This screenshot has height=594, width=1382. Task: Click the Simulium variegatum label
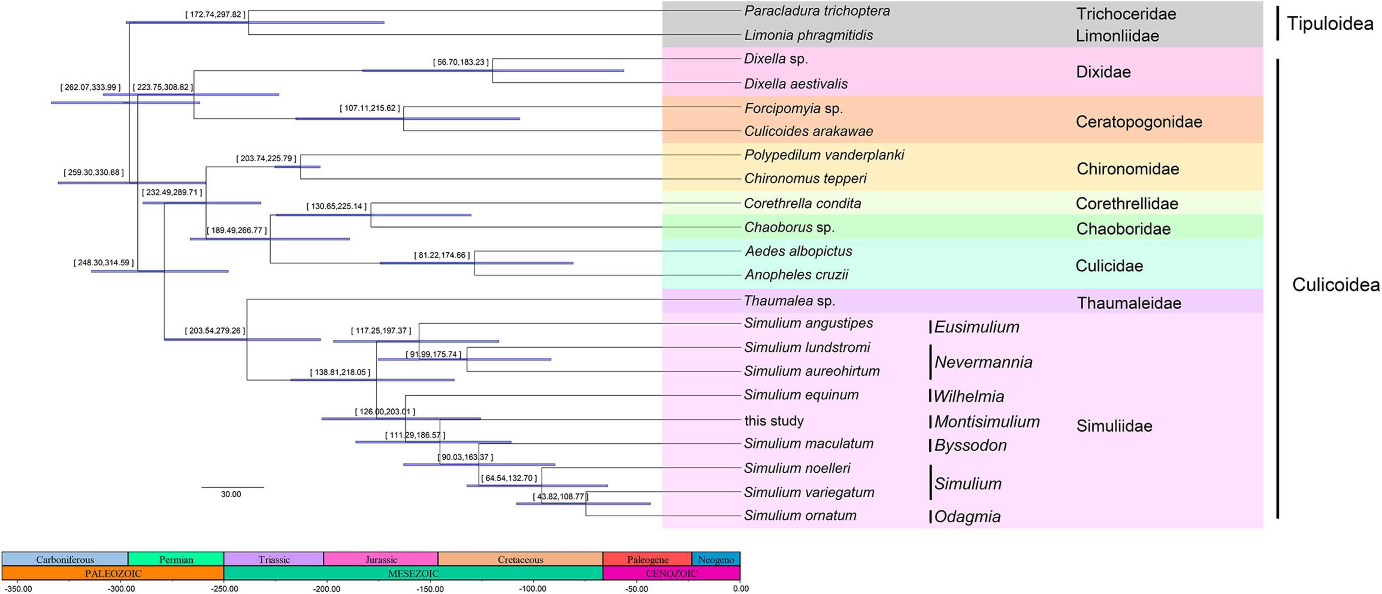(809, 492)
